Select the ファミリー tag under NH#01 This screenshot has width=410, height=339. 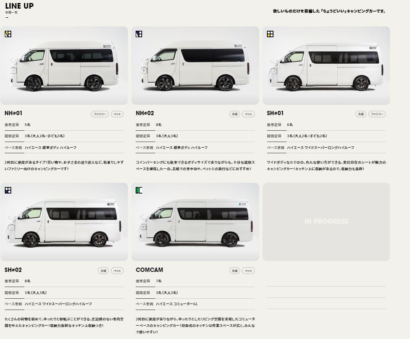tap(100, 114)
